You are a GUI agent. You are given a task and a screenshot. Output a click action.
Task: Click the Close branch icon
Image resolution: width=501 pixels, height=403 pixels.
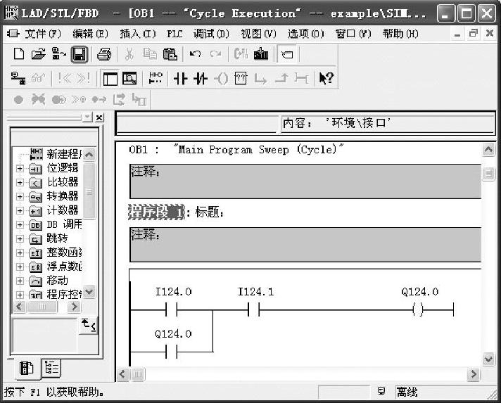click(281, 78)
